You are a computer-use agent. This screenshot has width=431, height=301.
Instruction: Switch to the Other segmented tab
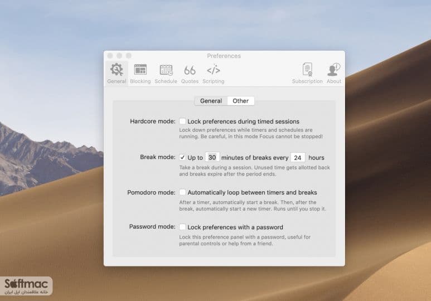click(x=240, y=101)
